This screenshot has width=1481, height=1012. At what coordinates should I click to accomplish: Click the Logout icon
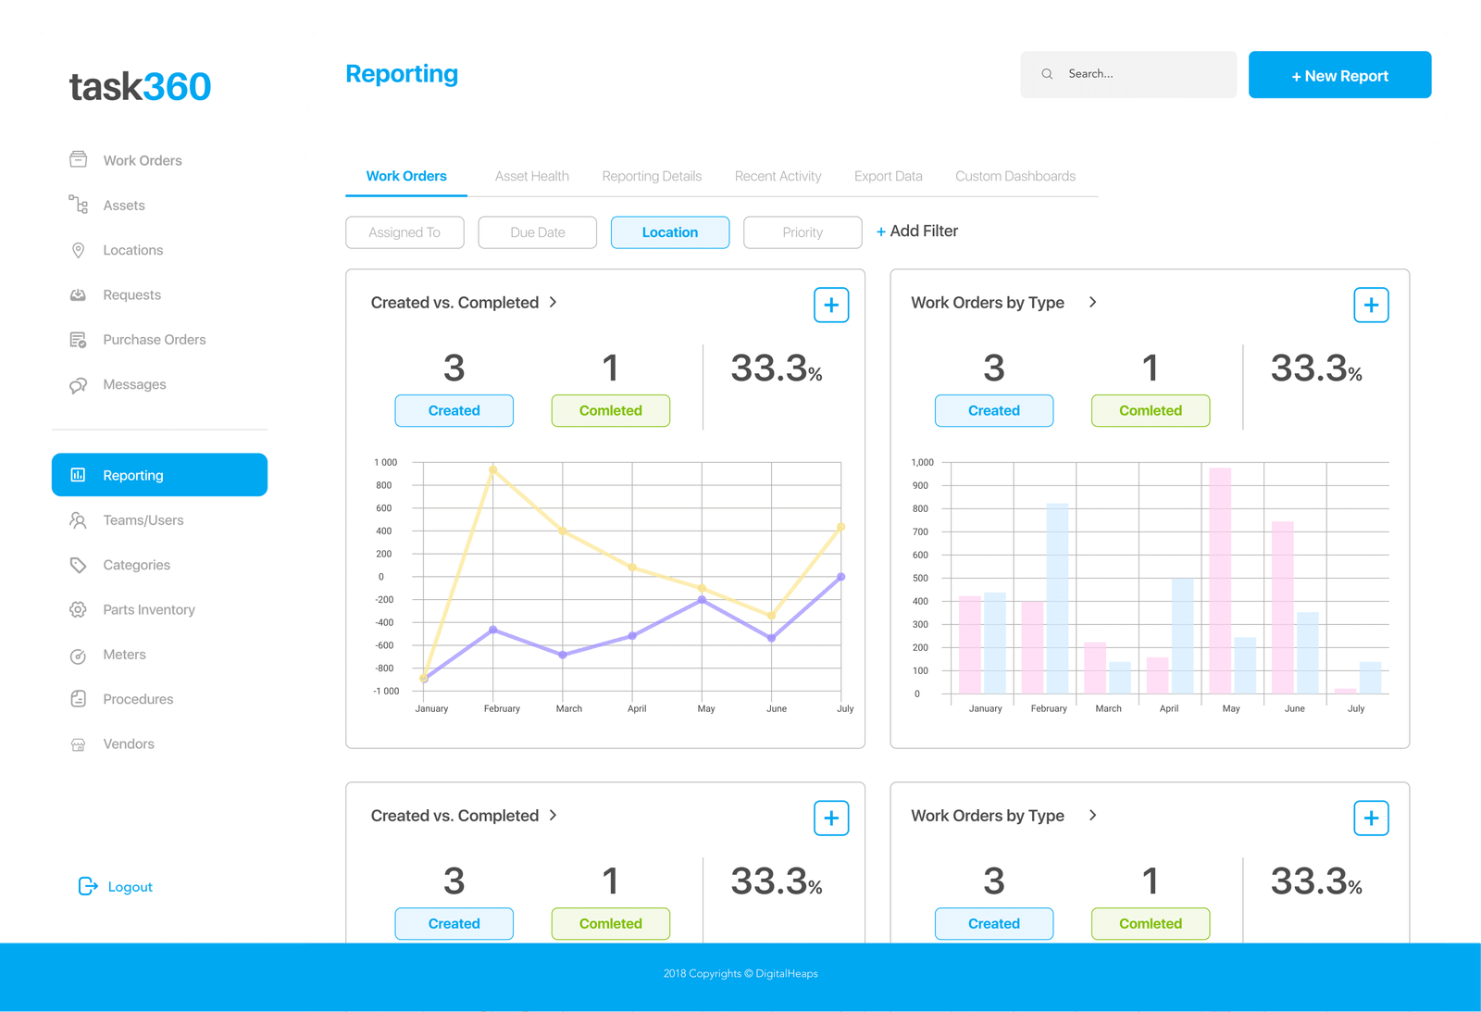click(88, 887)
